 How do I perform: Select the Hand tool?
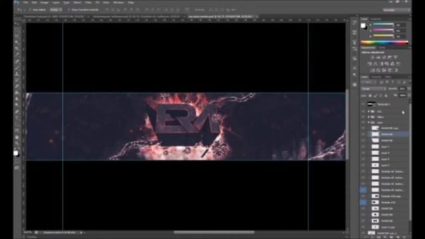coord(17,137)
